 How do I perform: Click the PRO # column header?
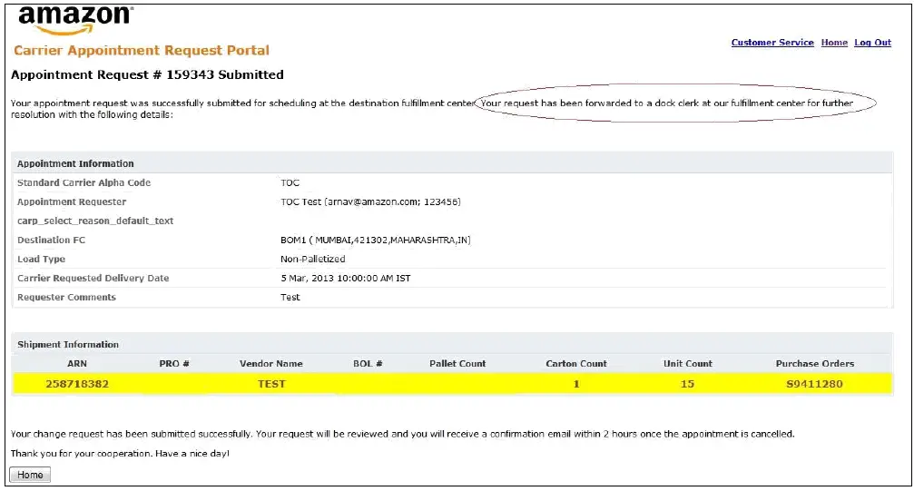(x=173, y=363)
